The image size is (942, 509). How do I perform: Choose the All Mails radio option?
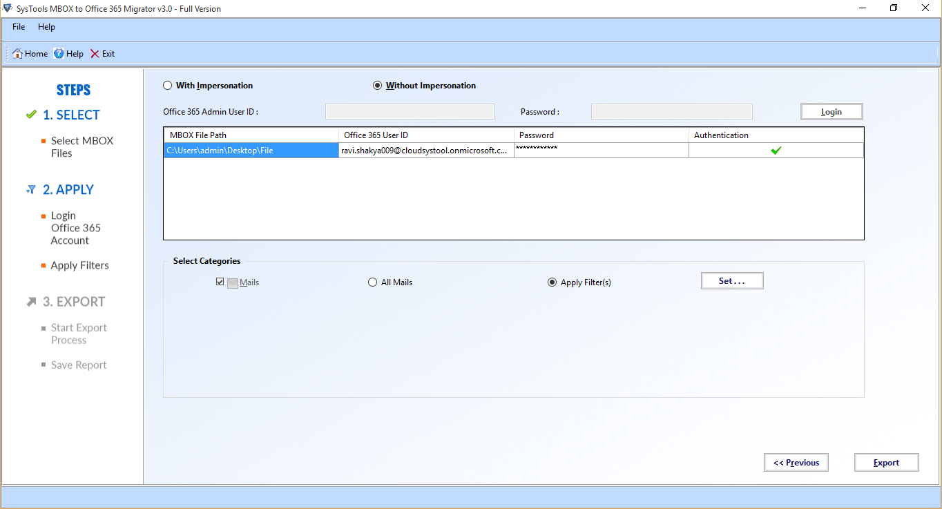[x=373, y=282]
